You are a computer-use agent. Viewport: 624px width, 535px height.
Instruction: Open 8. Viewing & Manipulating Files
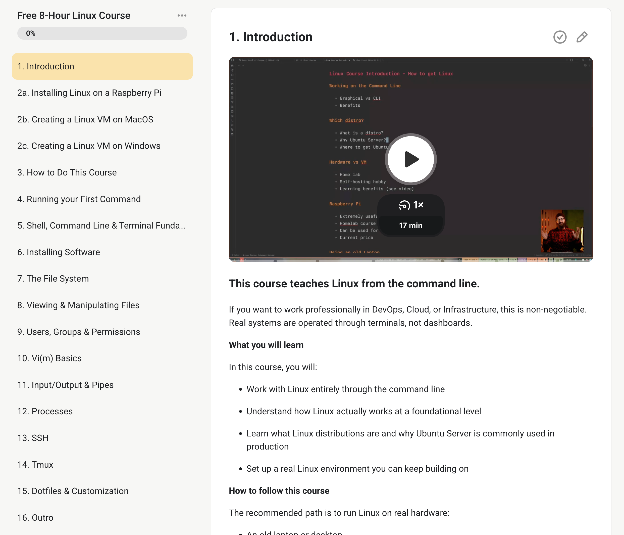[x=102, y=305]
